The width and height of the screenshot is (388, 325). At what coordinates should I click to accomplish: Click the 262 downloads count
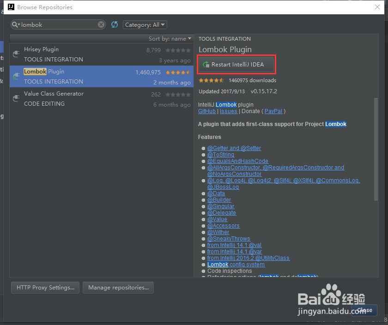[156, 95]
